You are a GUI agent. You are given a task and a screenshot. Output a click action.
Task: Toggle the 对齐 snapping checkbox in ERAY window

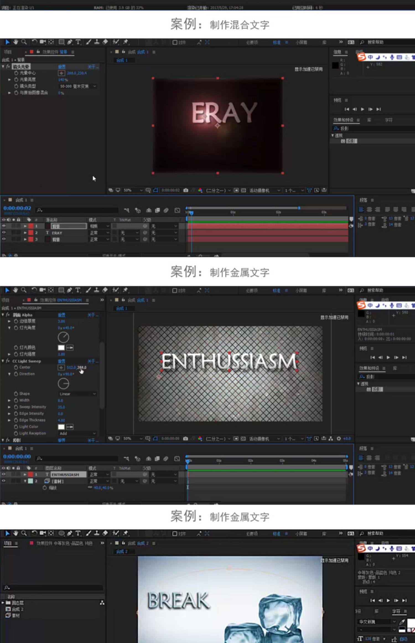pos(175,42)
